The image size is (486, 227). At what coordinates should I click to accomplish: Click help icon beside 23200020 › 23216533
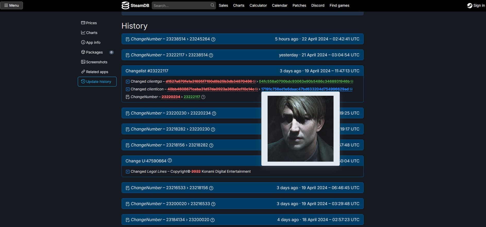click(x=213, y=204)
